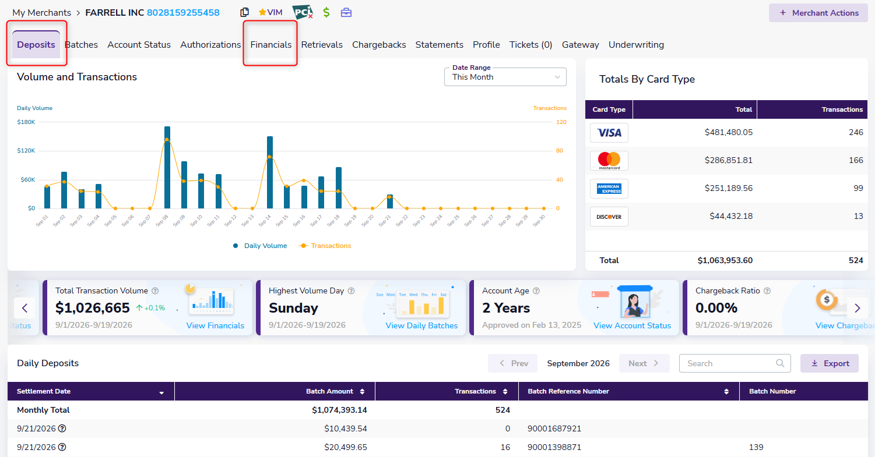The image size is (875, 457).
Task: Click the help icon on the $10,439.54 deposit row
Action: (x=62, y=428)
